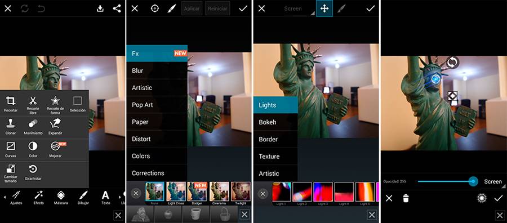Open the Ajustes tools menu
Viewport: 507px width, 223px height.
tap(16, 197)
